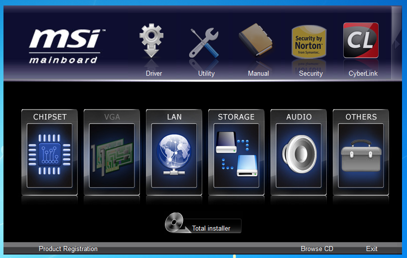The height and width of the screenshot is (258, 407).
Task: Click the Utility tab label
Action: (x=206, y=73)
